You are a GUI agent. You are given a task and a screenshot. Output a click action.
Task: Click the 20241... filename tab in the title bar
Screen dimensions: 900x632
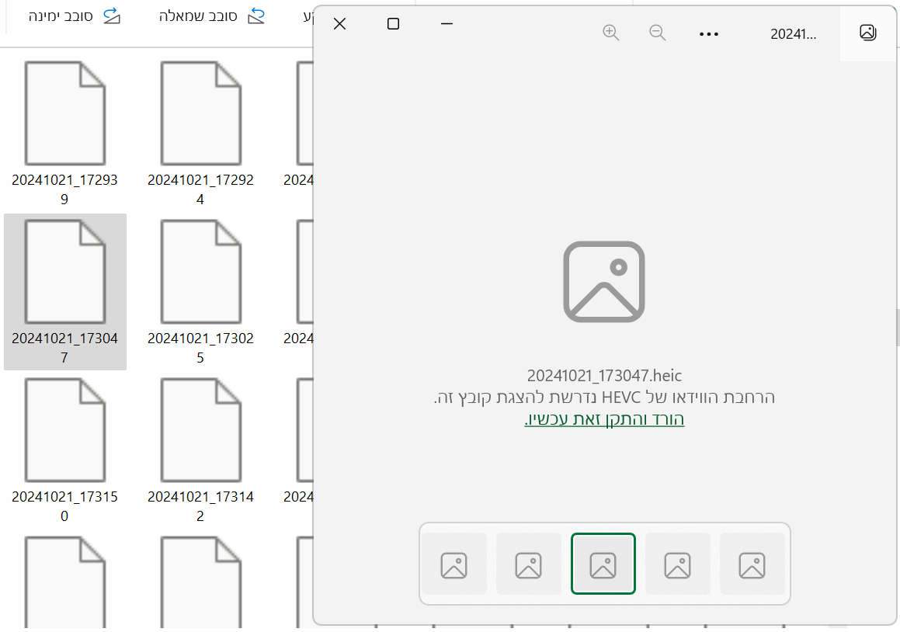794,33
